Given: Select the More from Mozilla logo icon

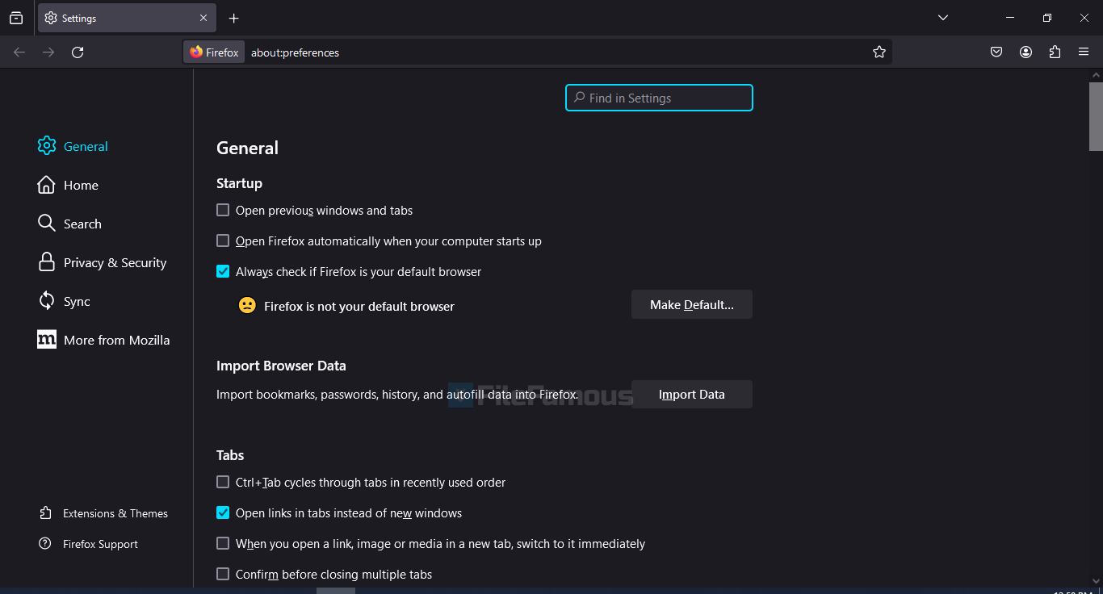Looking at the screenshot, I should coord(47,340).
